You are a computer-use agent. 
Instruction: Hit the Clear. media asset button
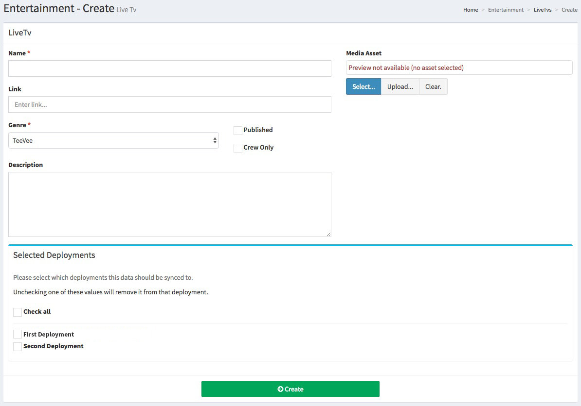point(433,86)
